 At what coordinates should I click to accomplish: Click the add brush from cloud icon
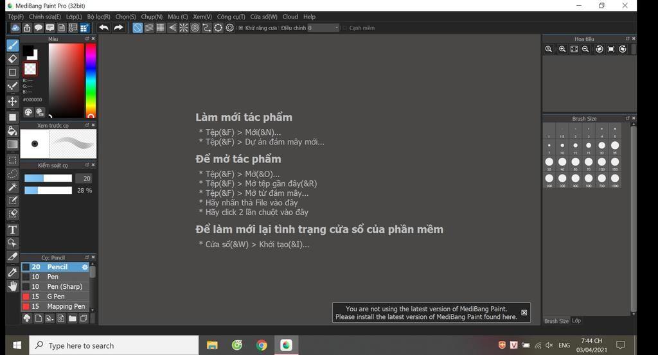coord(27,318)
